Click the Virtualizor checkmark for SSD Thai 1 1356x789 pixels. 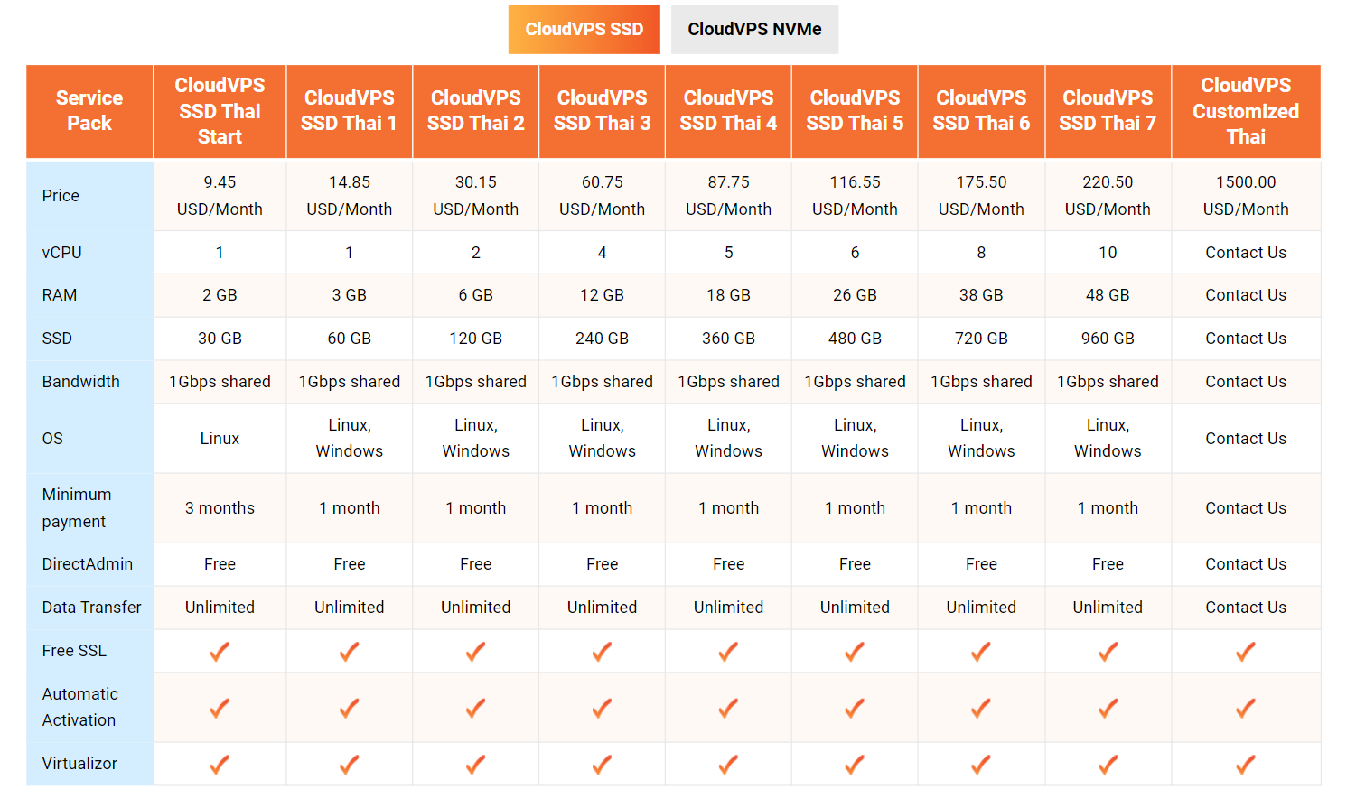click(349, 763)
